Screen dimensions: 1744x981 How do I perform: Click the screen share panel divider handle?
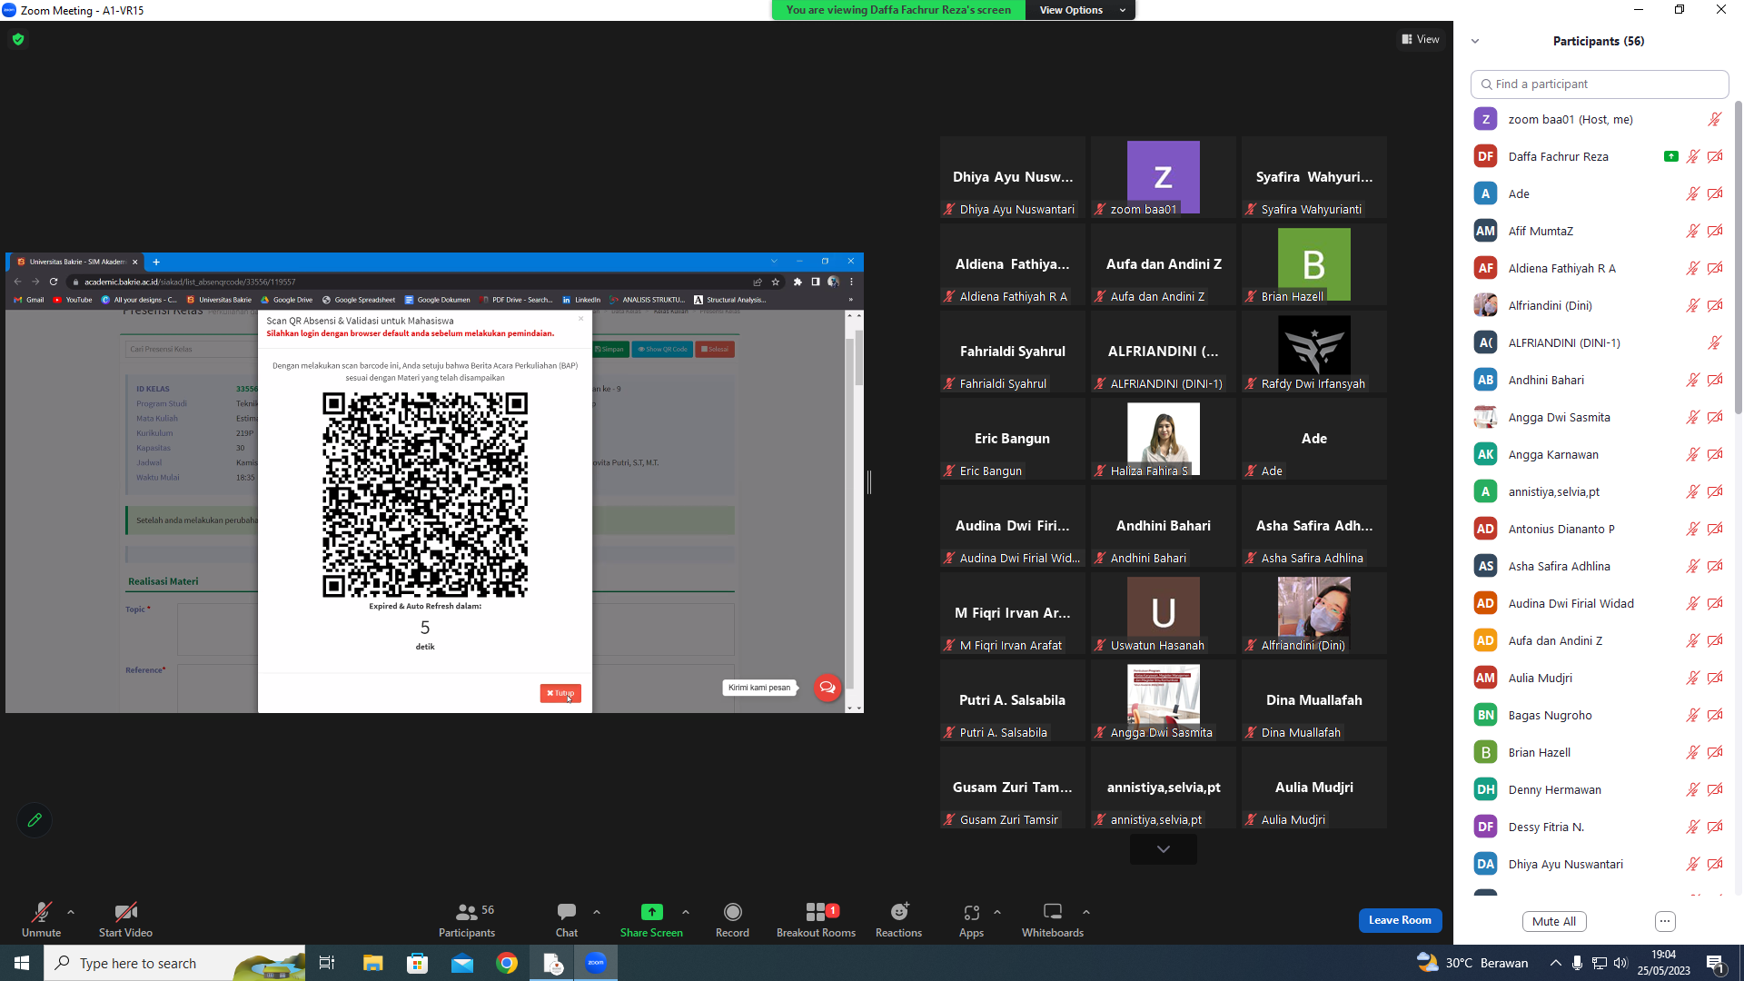coord(869,482)
